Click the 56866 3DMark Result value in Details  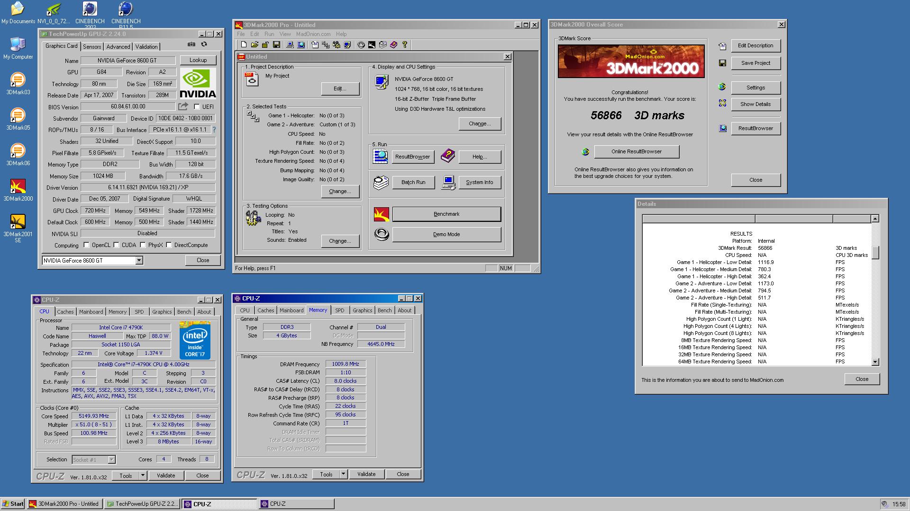765,248
